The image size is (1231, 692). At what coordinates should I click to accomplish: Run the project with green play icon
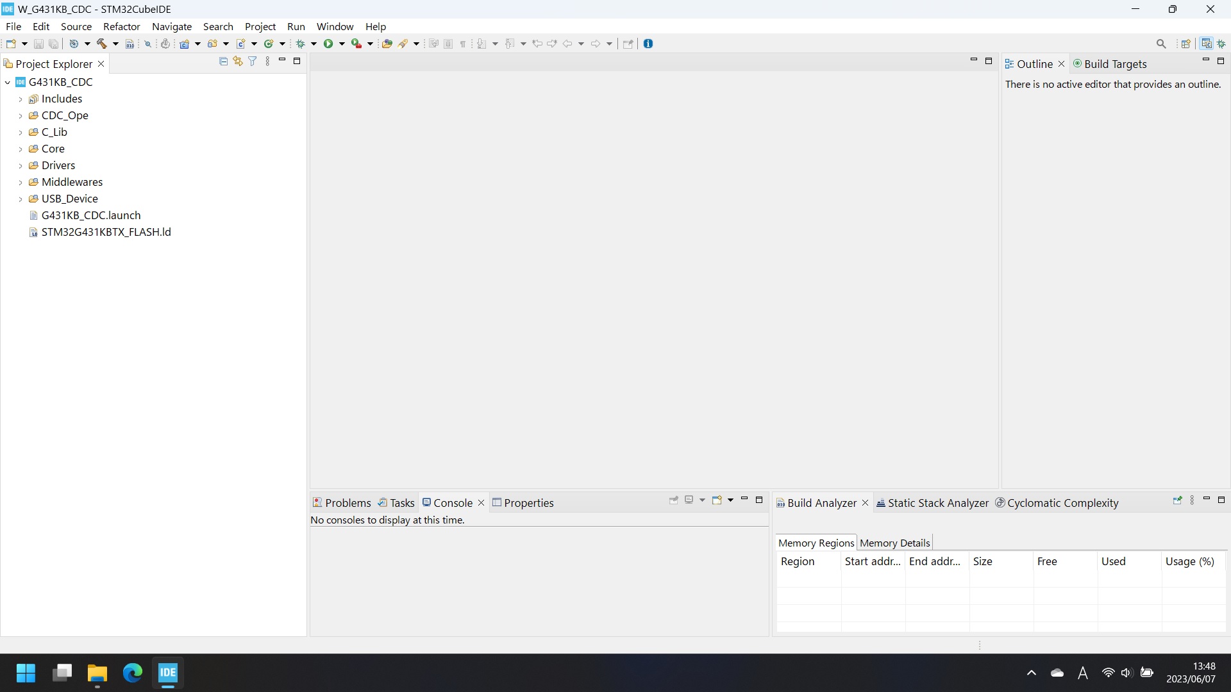click(328, 44)
